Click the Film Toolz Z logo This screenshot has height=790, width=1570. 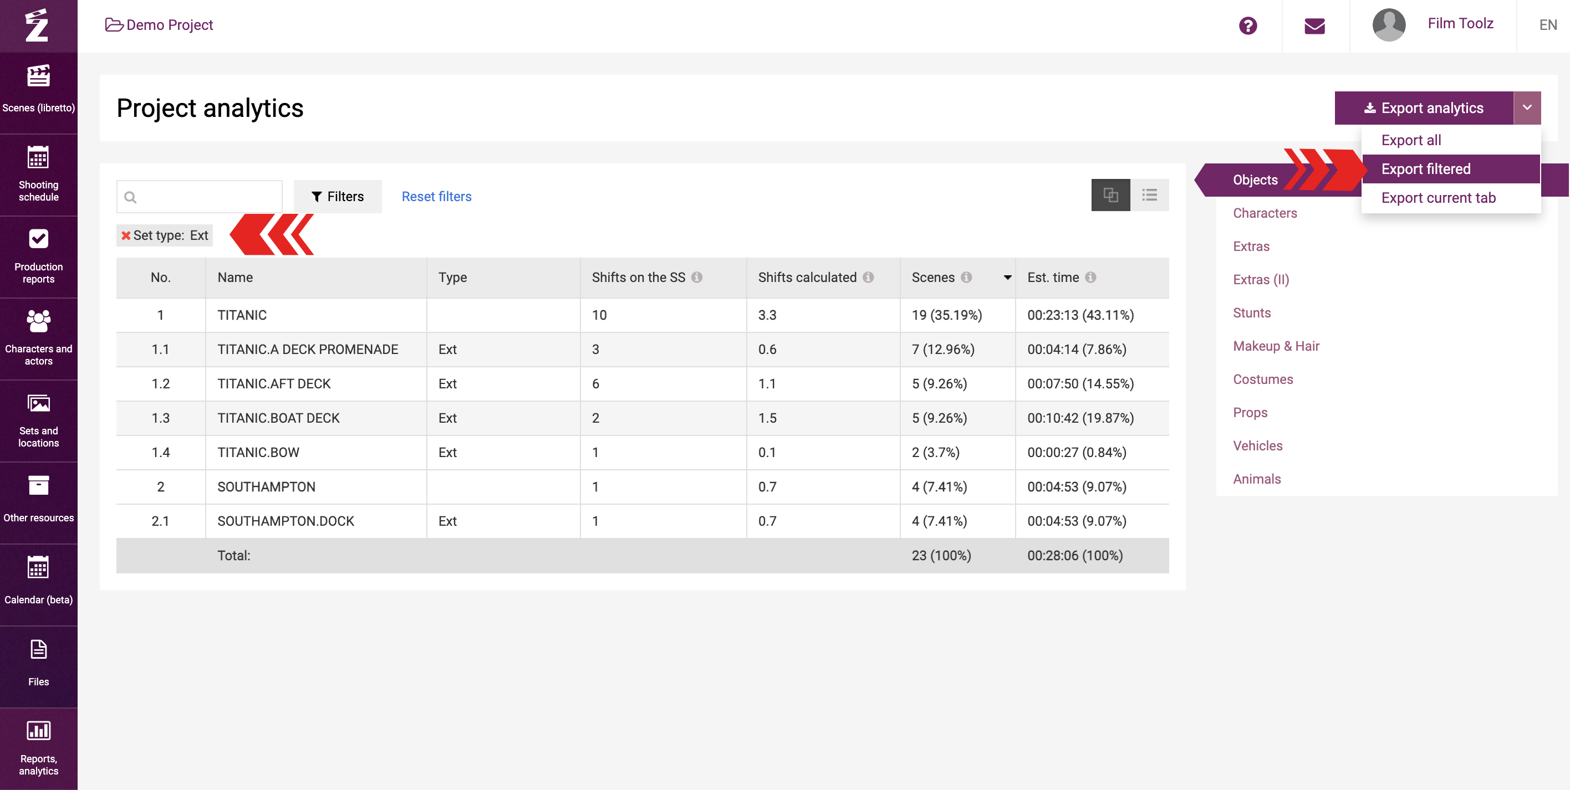pos(38,25)
